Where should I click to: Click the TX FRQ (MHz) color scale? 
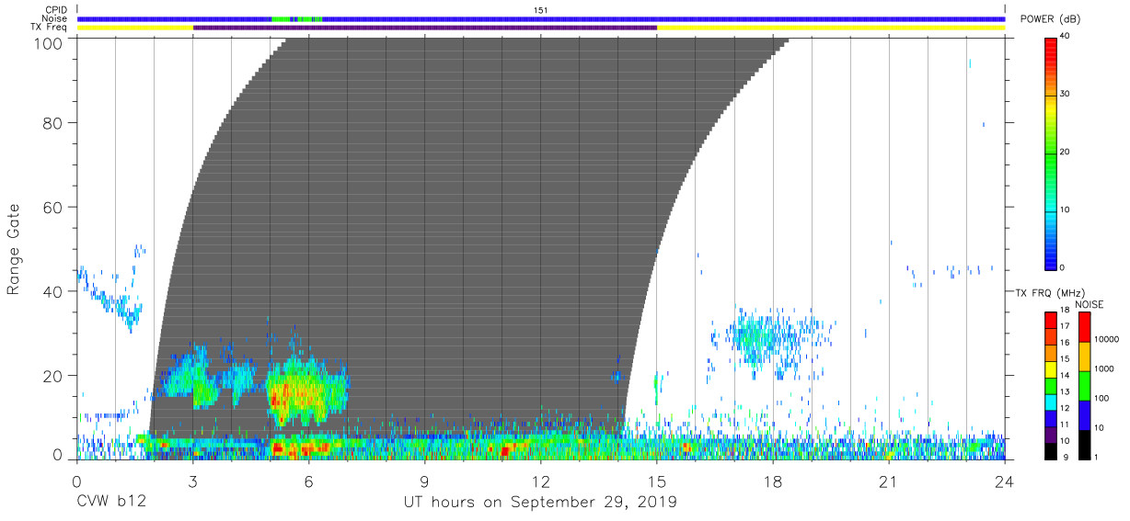click(x=1050, y=385)
